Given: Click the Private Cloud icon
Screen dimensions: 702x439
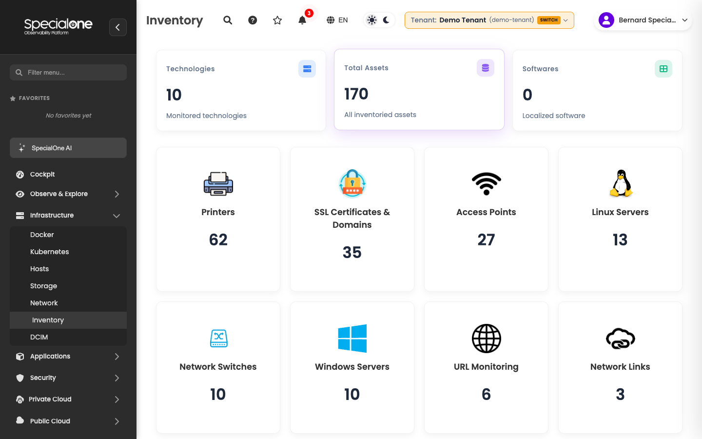Looking at the screenshot, I should (20, 399).
